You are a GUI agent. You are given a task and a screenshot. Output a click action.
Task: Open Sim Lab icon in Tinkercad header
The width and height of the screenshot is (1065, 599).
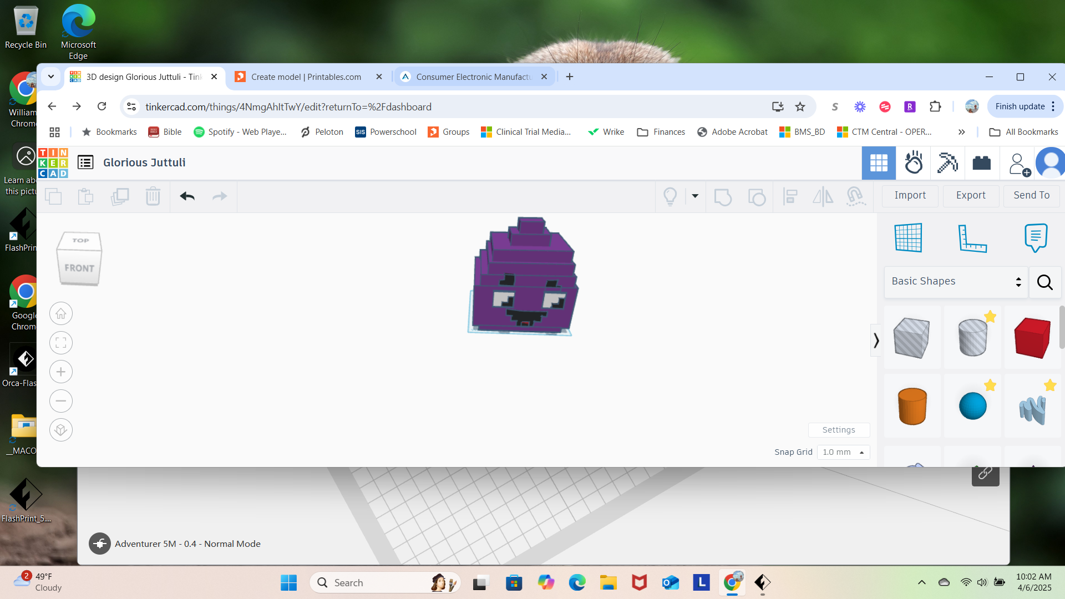point(914,163)
